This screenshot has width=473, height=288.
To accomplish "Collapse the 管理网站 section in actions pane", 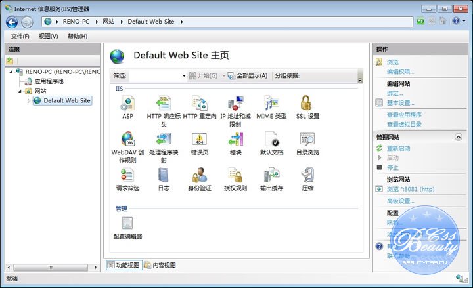I will (x=458, y=137).
